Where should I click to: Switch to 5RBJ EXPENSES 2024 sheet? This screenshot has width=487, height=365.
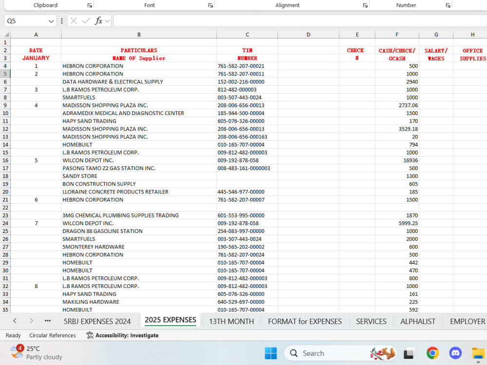coord(97,321)
